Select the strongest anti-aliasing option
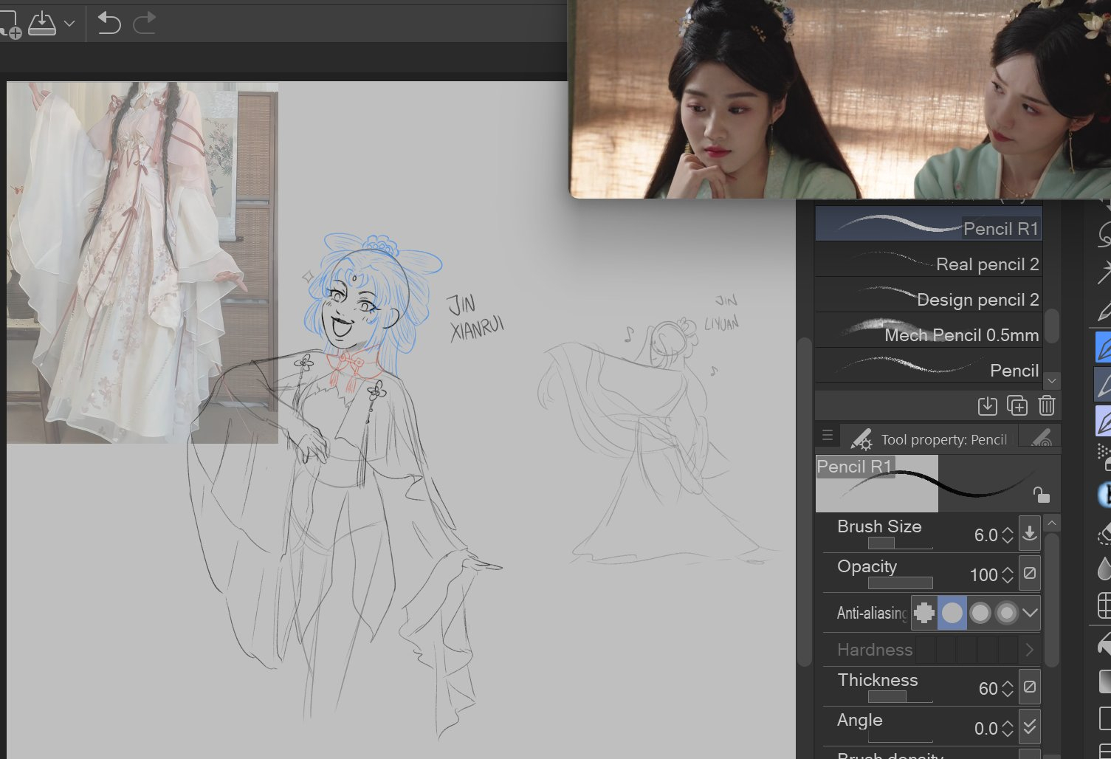 click(x=1006, y=613)
